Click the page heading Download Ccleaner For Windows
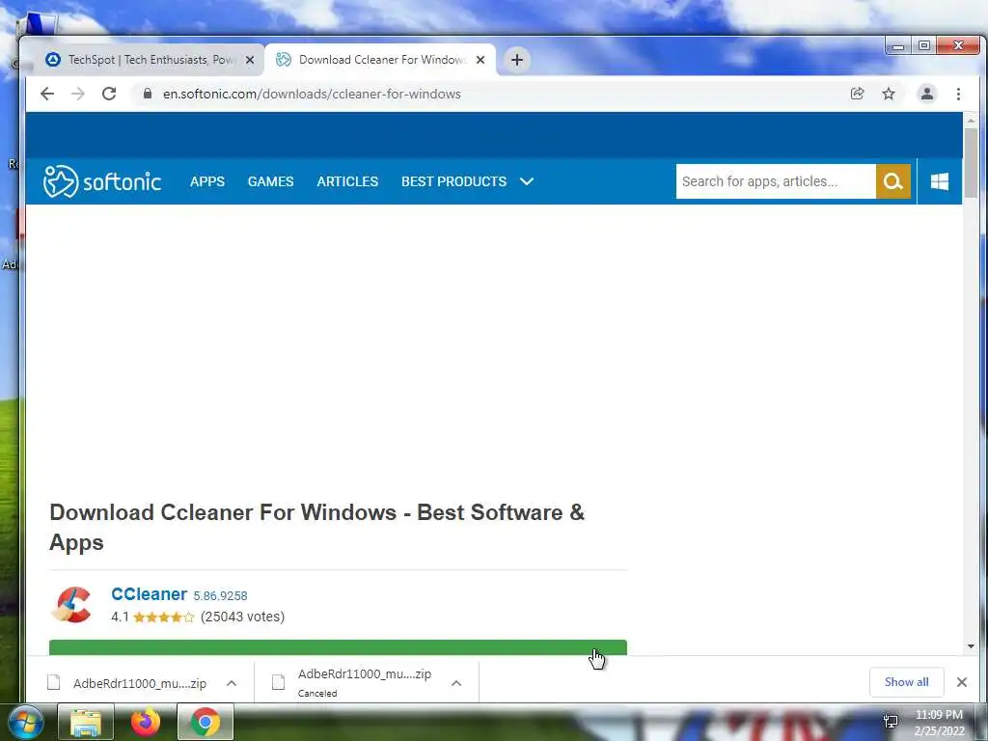This screenshot has width=988, height=741. [x=316, y=528]
